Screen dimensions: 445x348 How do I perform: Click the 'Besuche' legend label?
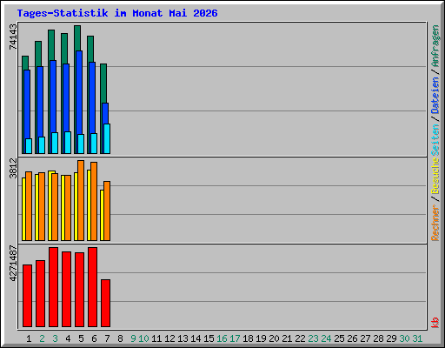pyautogui.click(x=435, y=176)
